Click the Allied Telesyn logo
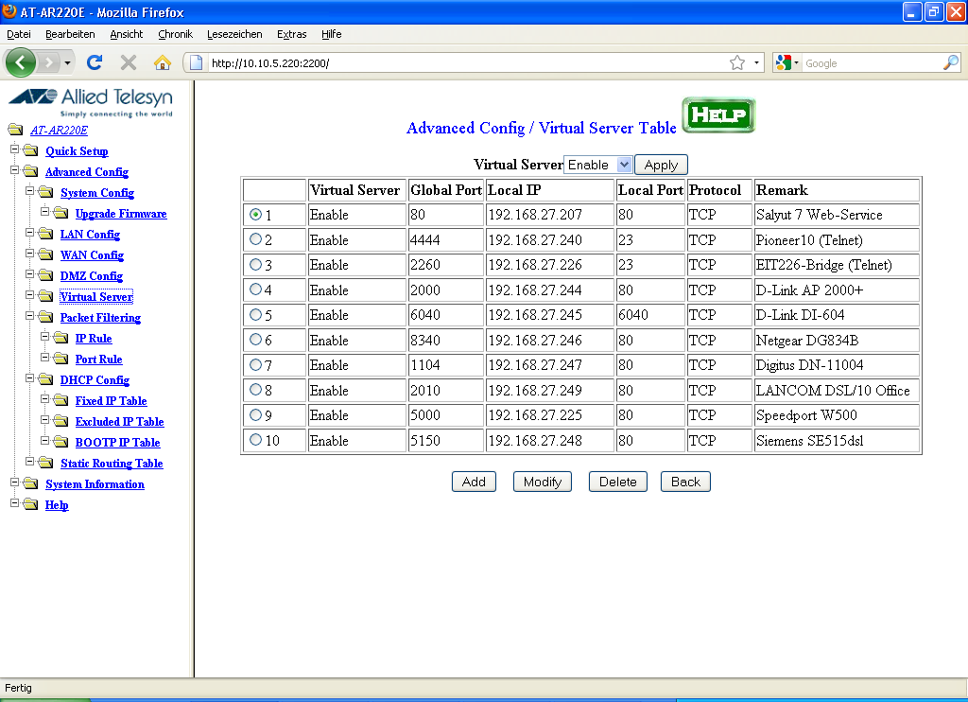The width and height of the screenshot is (968, 702). point(91,101)
